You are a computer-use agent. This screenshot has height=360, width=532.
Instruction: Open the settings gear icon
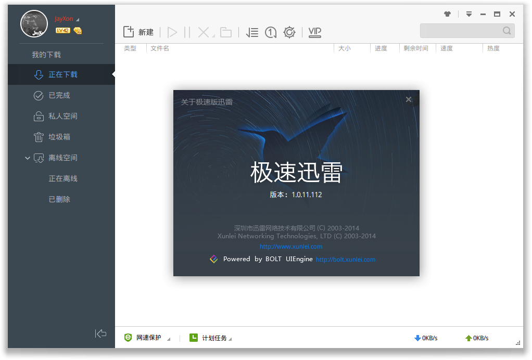click(289, 32)
